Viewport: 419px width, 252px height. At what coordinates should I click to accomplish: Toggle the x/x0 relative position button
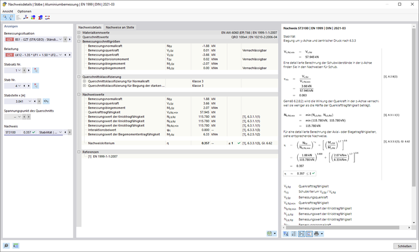click(x=46, y=101)
